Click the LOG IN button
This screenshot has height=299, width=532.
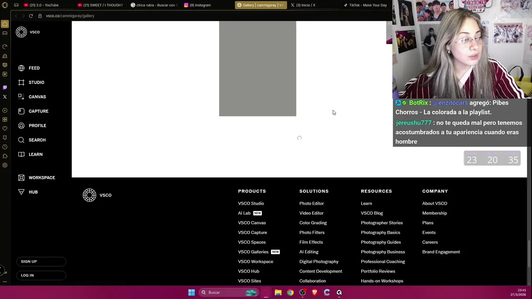(41, 275)
